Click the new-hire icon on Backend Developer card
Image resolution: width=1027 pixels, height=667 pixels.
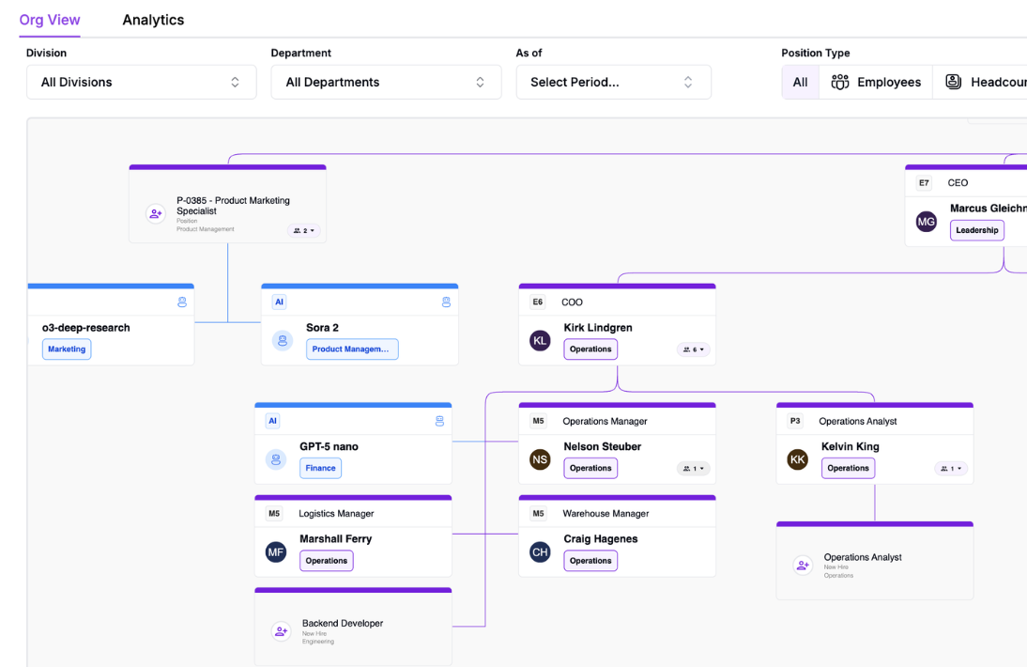[x=280, y=631]
